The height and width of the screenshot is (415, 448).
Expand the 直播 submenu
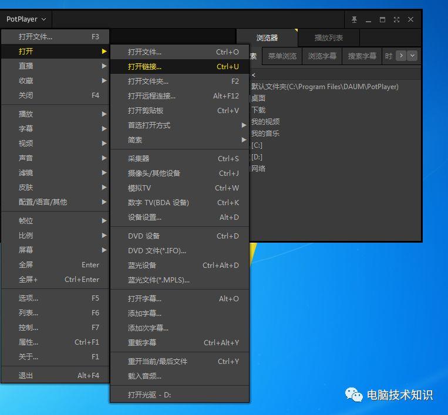point(55,66)
